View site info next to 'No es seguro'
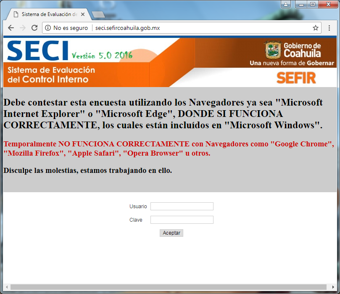 tap(48, 28)
